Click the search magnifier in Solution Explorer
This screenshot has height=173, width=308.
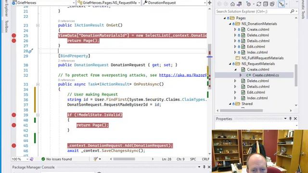coord(292,12)
